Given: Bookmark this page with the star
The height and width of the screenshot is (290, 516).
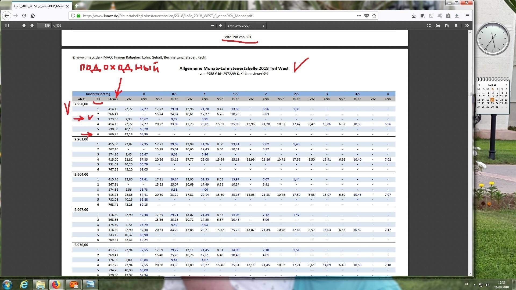Looking at the screenshot, I should click(374, 16).
